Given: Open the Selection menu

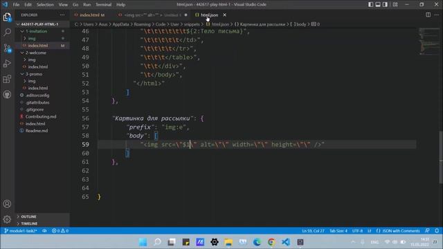Looking at the screenshot, I should point(45,5).
